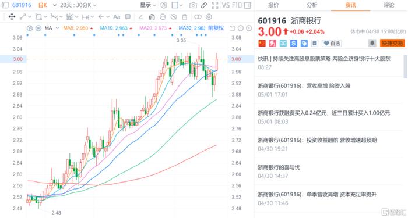Zoom in chart with plus icon
Image resolution: width=408 pixels, height=218 pixels.
pyautogui.click(x=249, y=28)
